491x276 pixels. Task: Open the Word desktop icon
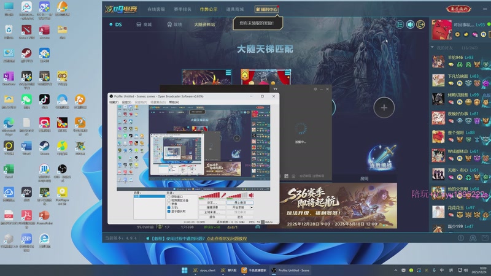26,148
